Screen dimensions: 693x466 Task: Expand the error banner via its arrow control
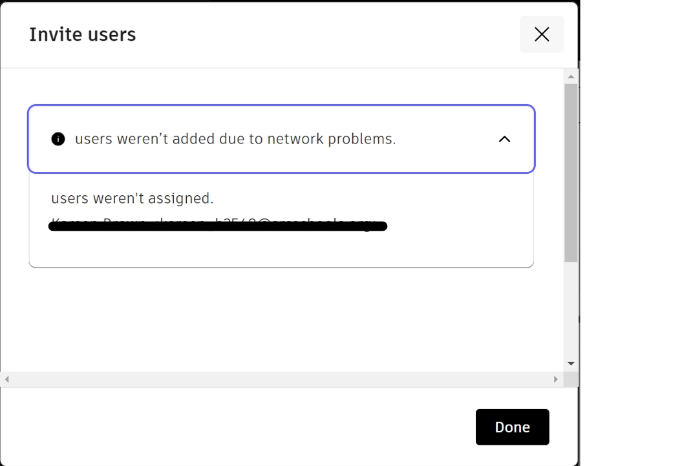pyautogui.click(x=504, y=139)
